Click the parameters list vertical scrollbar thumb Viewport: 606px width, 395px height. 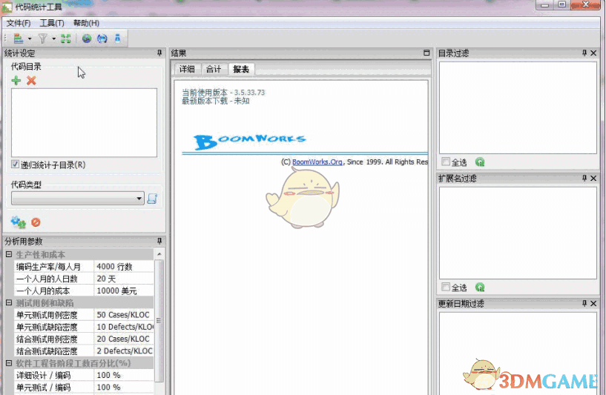(x=159, y=320)
